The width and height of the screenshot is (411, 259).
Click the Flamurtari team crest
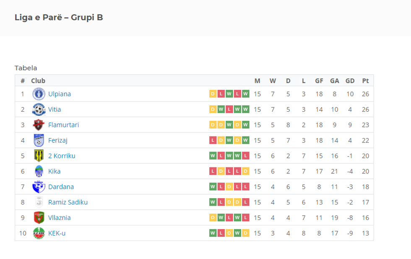coord(39,125)
